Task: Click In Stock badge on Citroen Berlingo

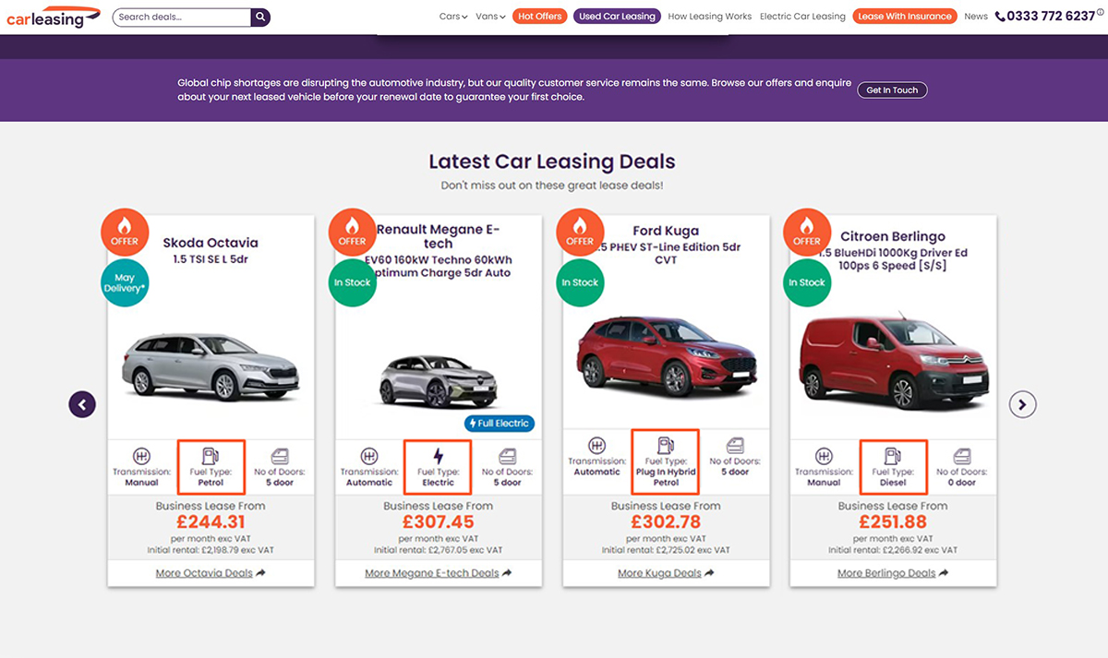Action: click(x=807, y=282)
